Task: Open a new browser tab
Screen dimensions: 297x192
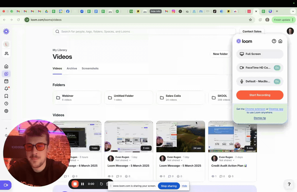Action: [x=277, y=11]
